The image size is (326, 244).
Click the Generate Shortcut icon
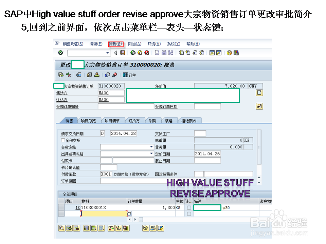click(x=219, y=53)
